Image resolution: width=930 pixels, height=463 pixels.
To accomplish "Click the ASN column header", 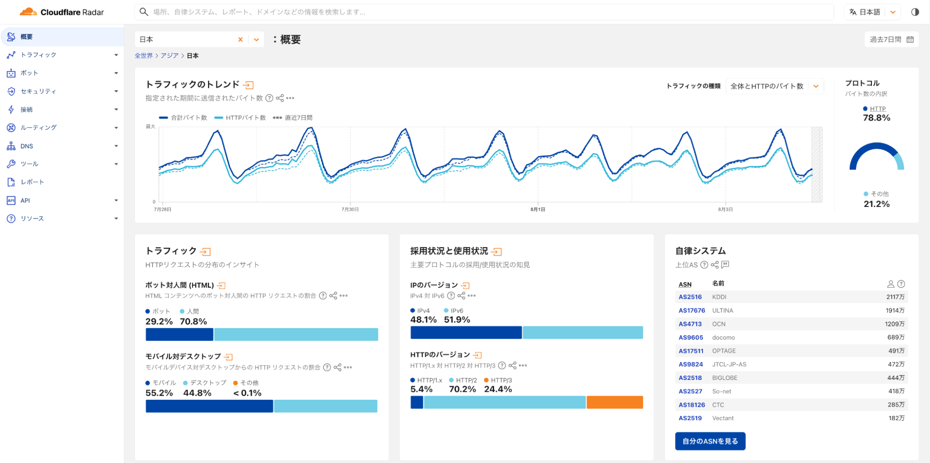I will pyautogui.click(x=685, y=284).
